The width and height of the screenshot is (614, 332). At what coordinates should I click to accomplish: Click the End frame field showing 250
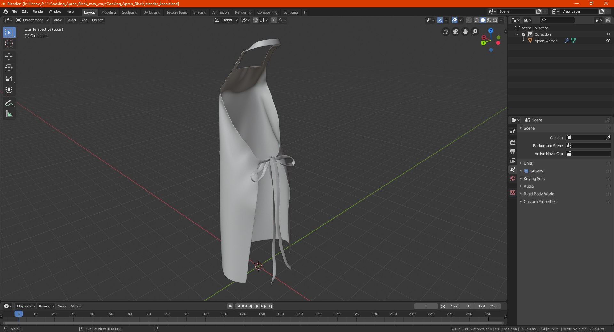[x=488, y=306]
